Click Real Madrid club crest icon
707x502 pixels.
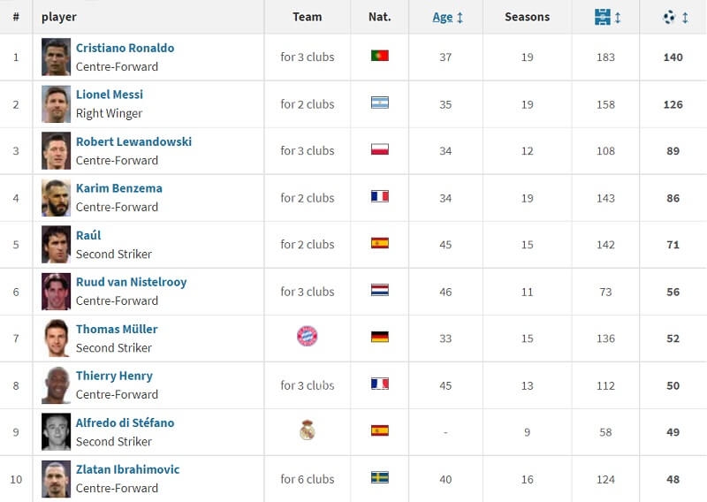[307, 430]
